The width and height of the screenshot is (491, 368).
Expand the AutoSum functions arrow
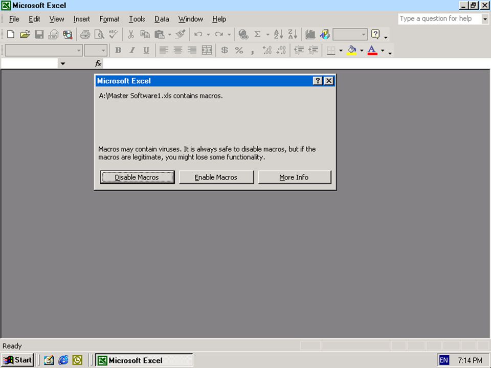point(267,34)
